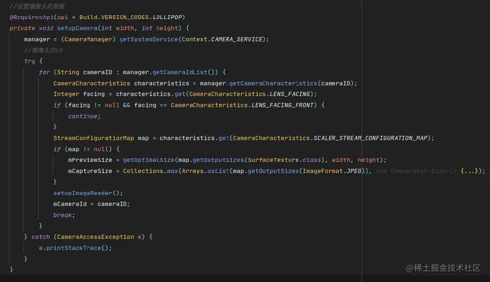Click the StreamConfigurationMap type name

click(x=93, y=138)
